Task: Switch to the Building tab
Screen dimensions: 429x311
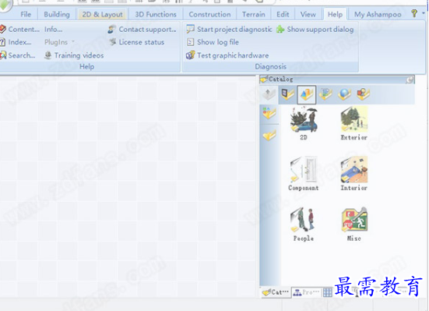Action: [x=57, y=14]
